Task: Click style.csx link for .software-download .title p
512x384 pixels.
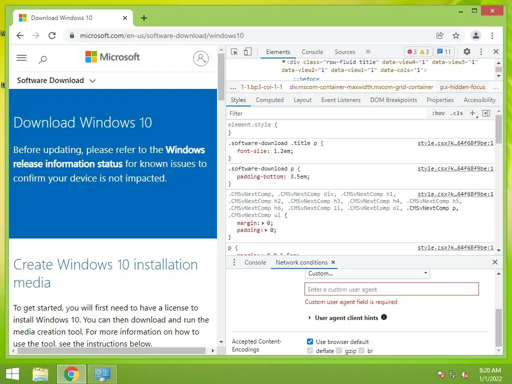Action: (x=455, y=143)
